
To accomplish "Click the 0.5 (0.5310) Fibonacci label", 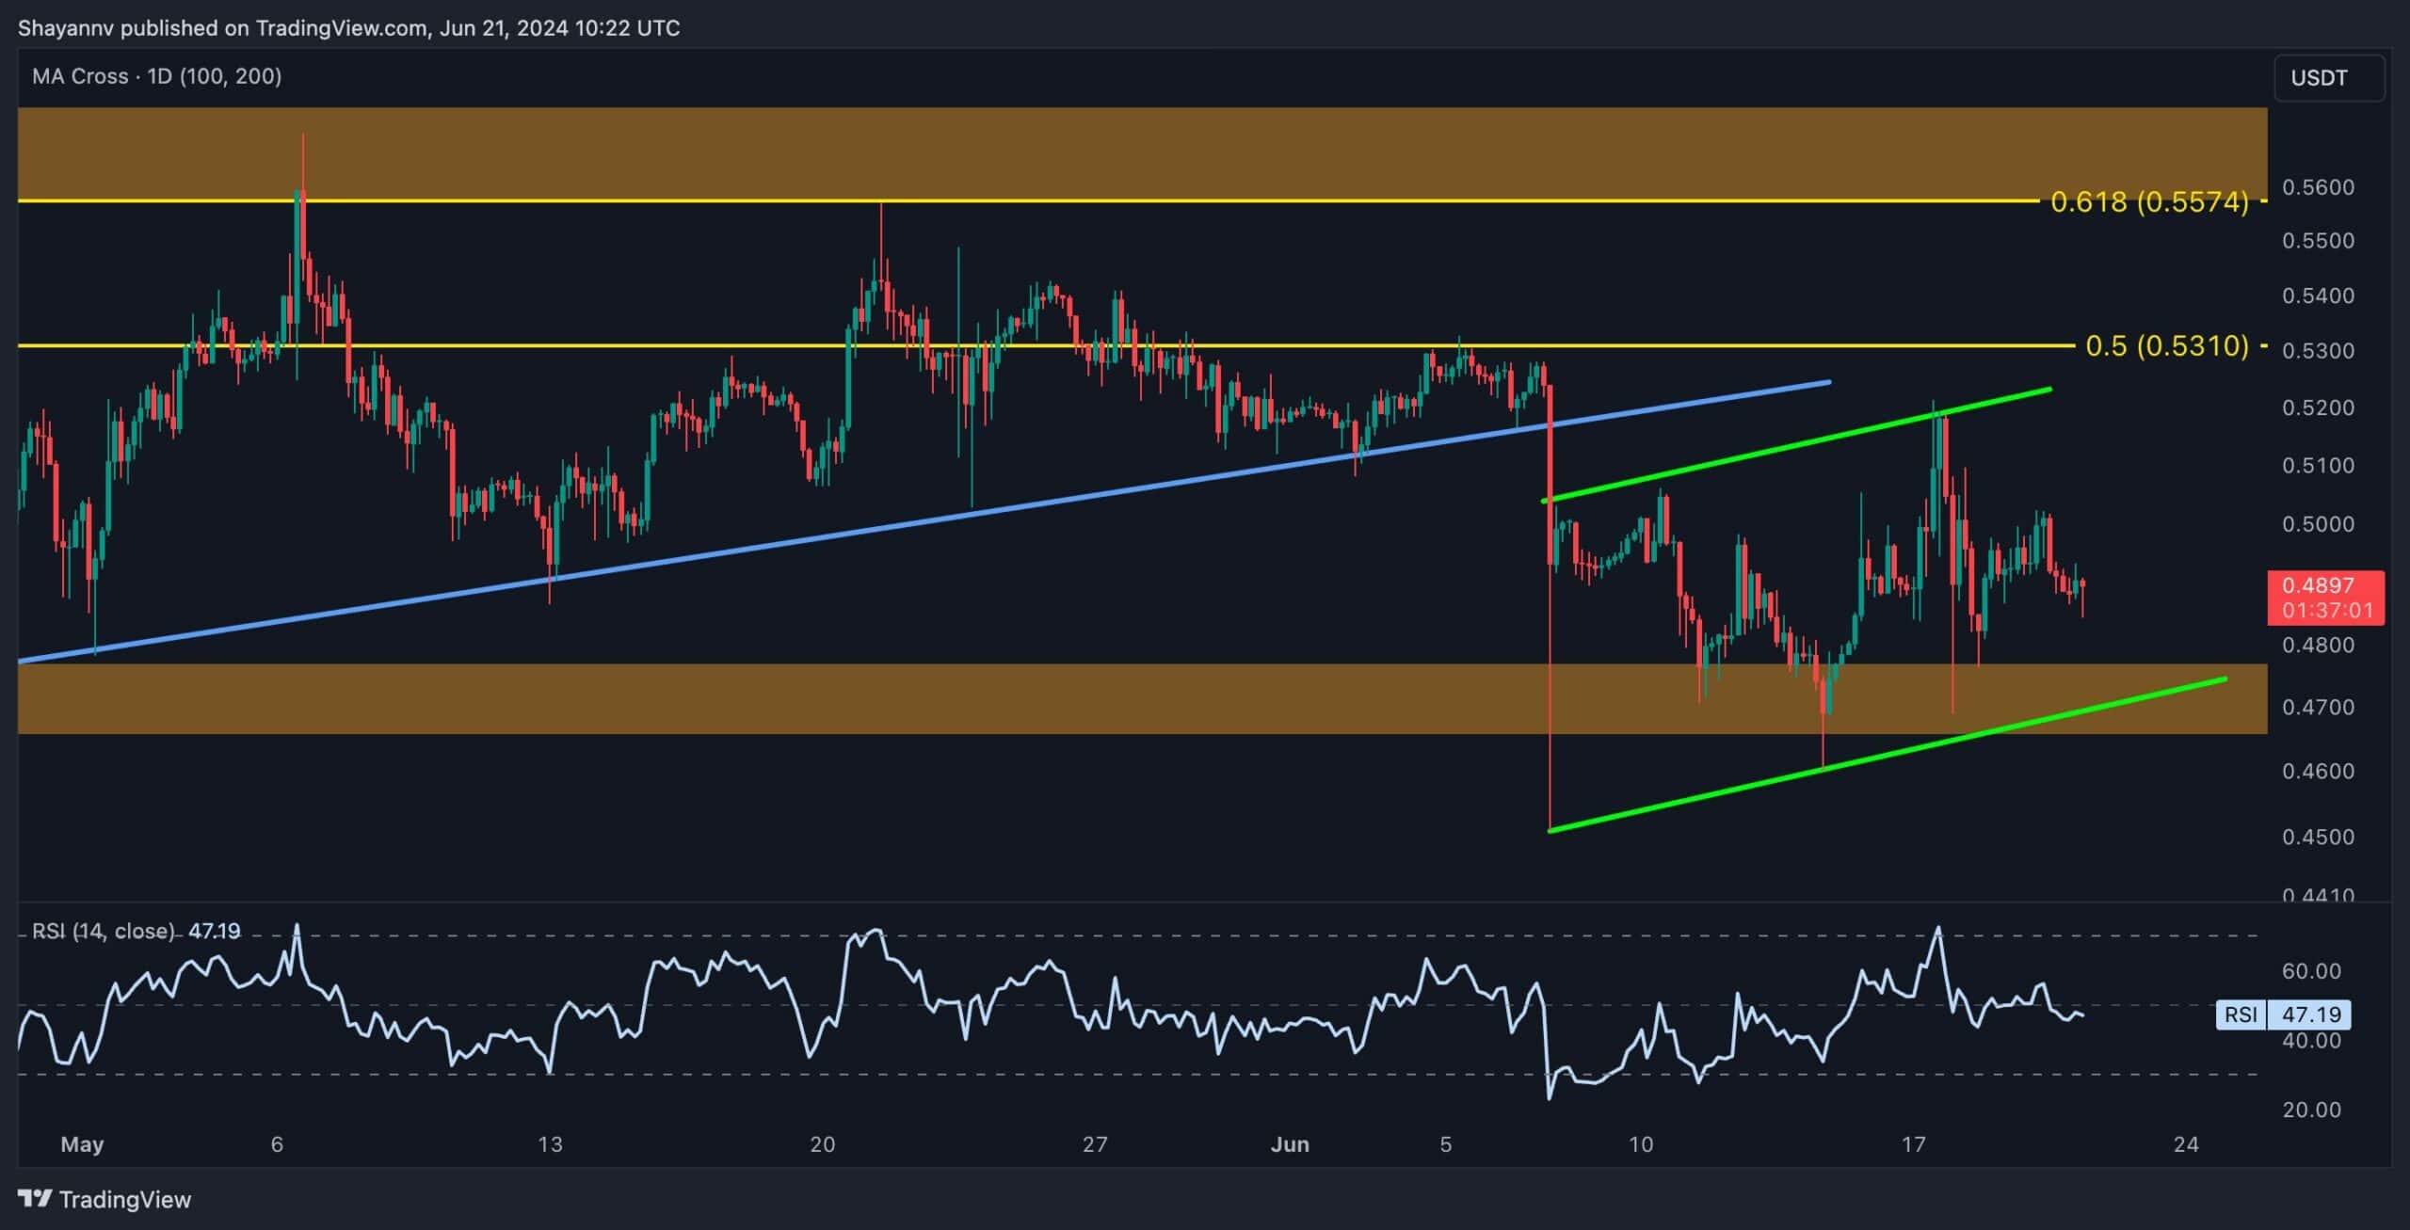I will click(x=2167, y=345).
